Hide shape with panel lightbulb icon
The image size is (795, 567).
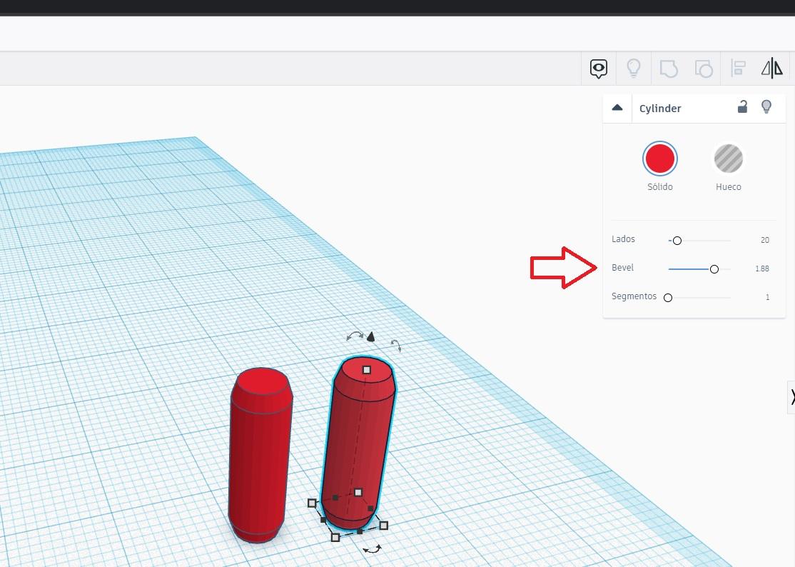tap(766, 106)
